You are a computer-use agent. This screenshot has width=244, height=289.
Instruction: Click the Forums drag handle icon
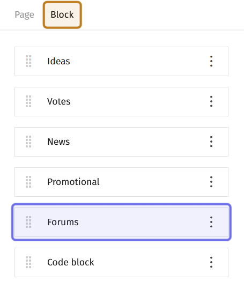(x=28, y=222)
